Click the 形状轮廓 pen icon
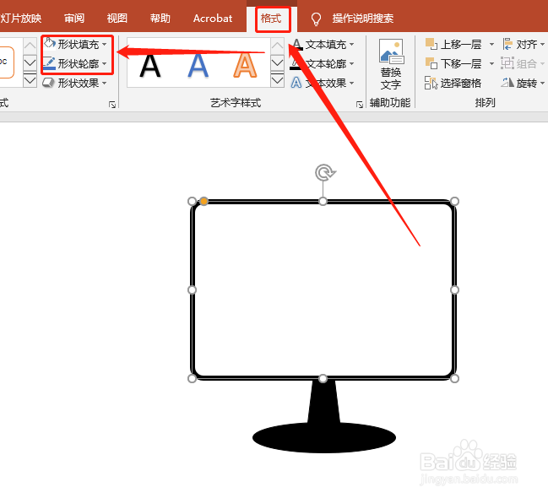 click(49, 63)
